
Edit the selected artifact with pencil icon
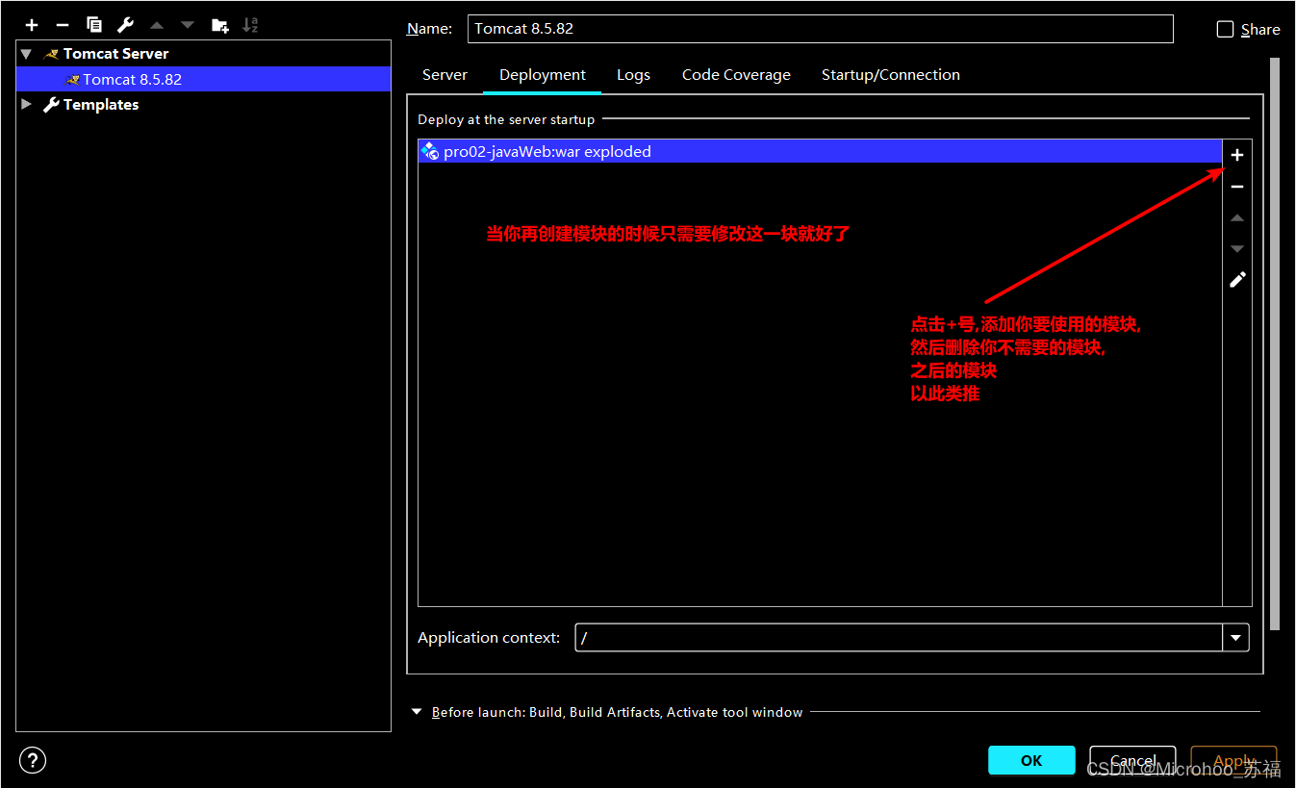[1237, 280]
